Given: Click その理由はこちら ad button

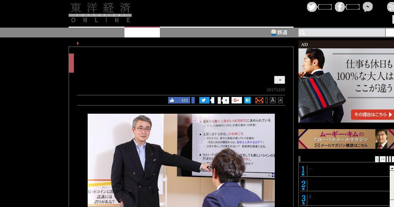Looking at the screenshot, I should 372,115.
